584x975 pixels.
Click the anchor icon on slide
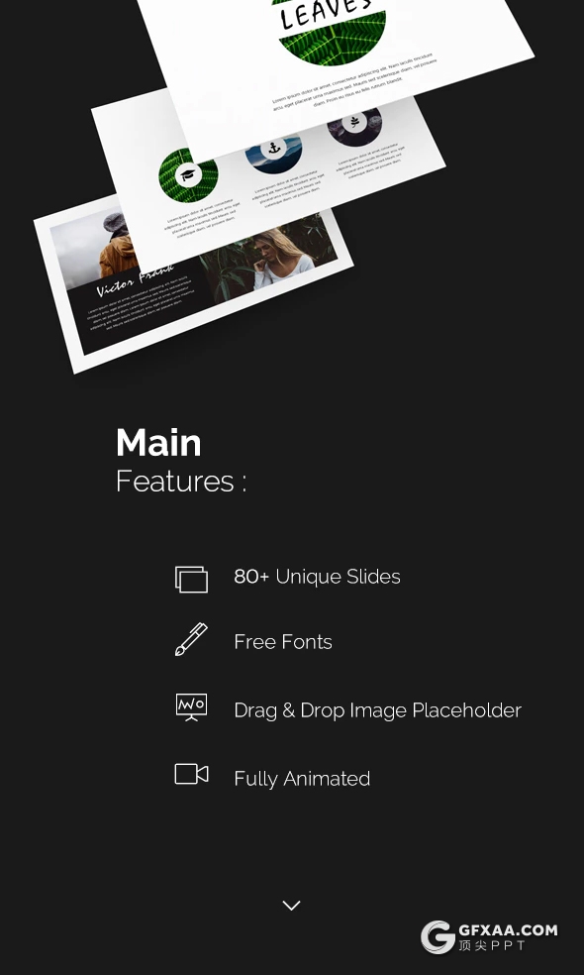click(273, 149)
